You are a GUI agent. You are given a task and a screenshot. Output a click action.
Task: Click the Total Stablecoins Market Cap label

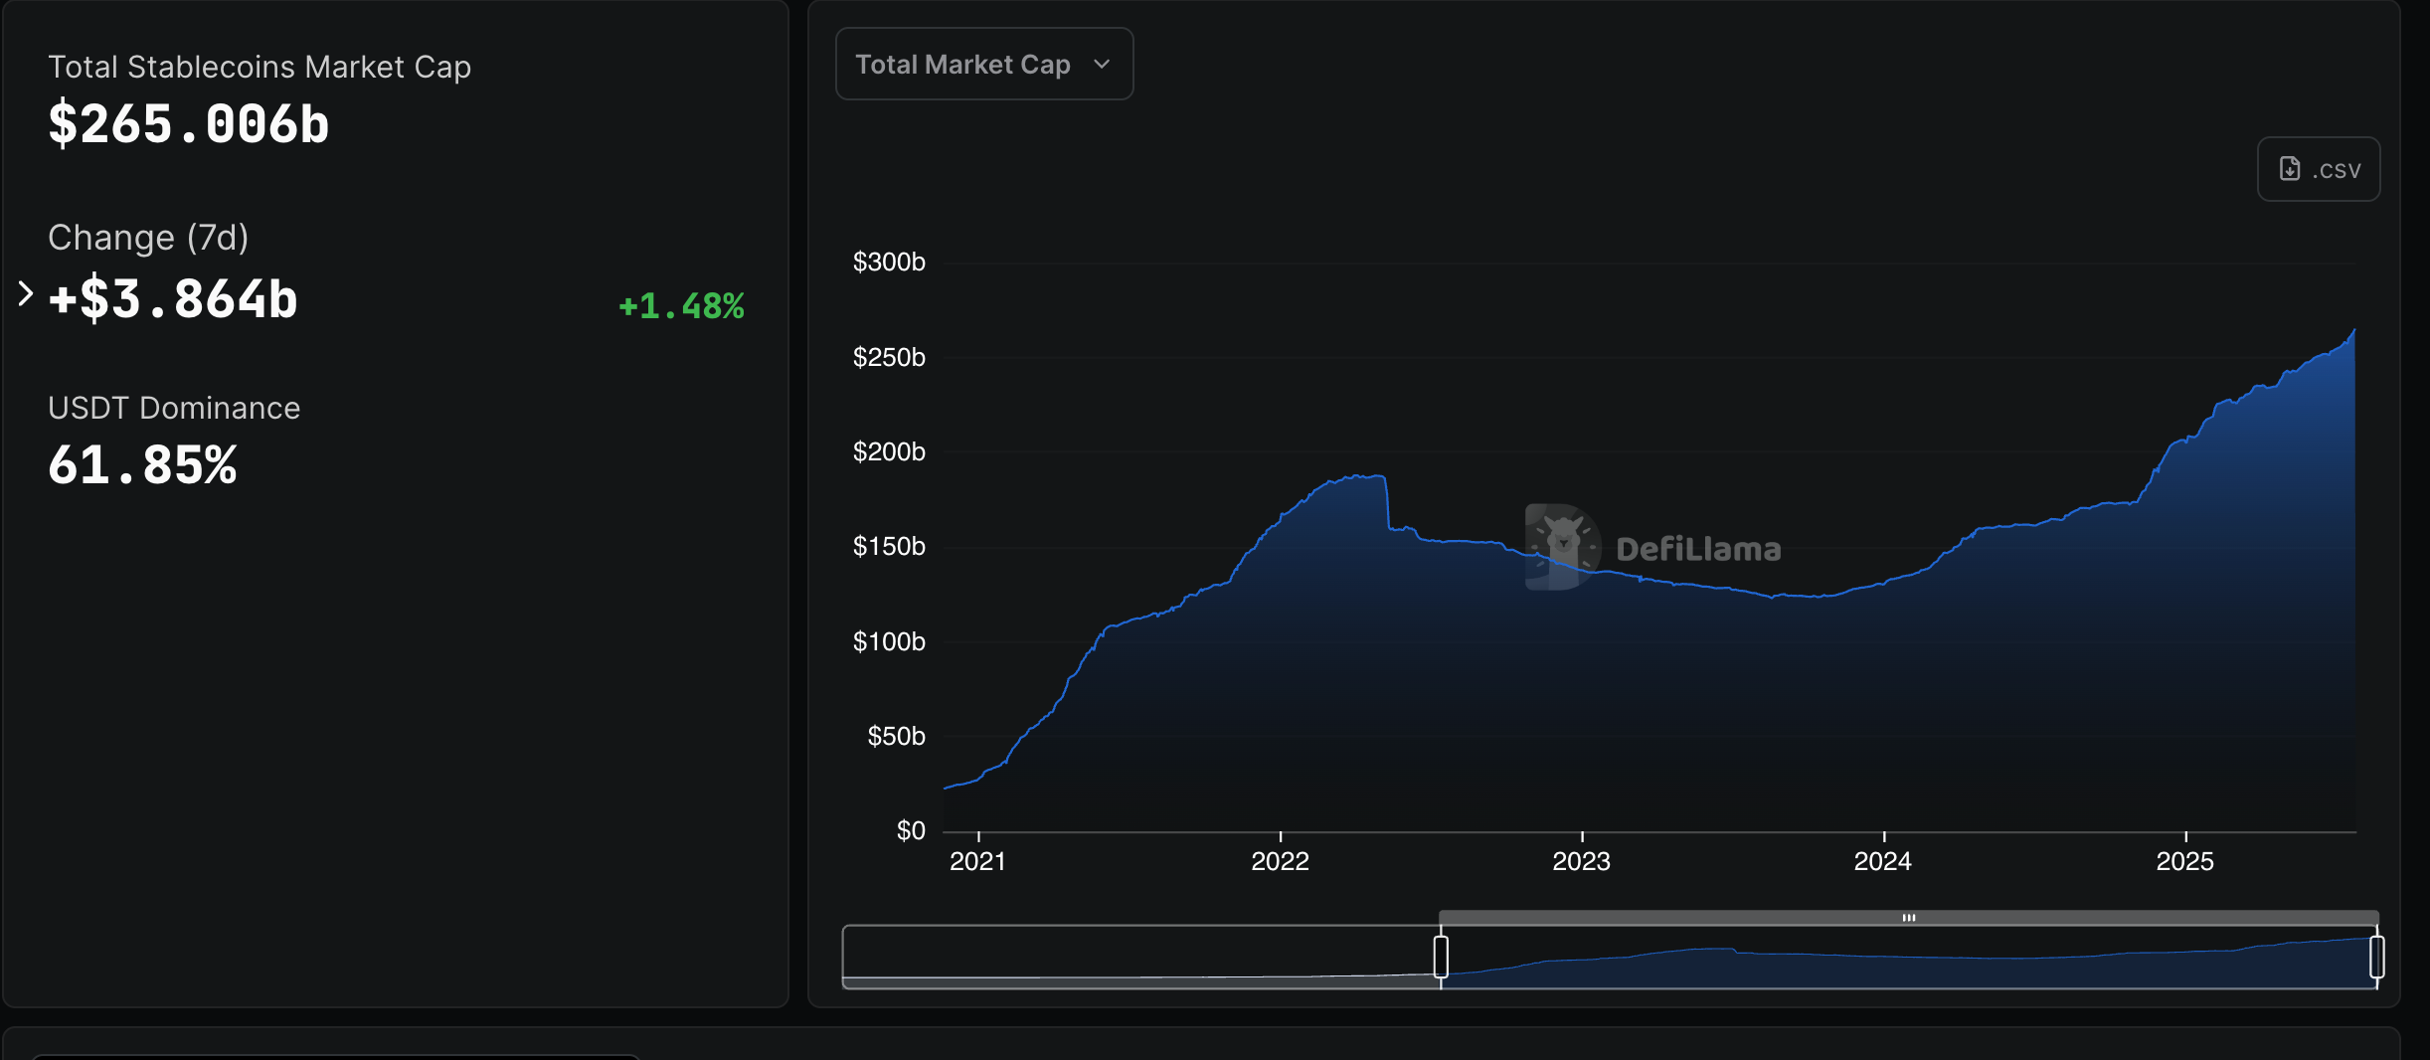(x=260, y=67)
